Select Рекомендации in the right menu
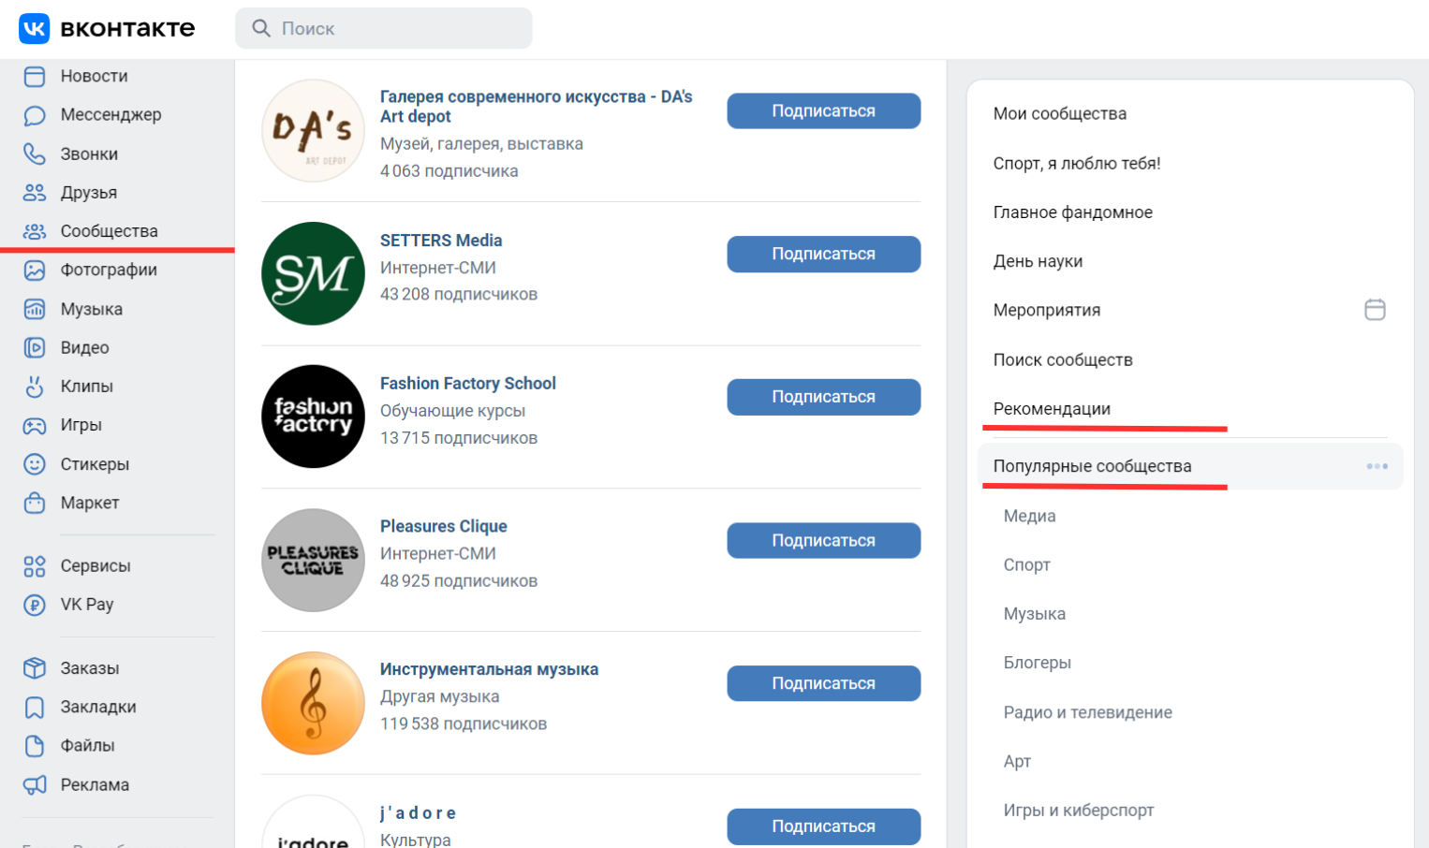 coord(1052,409)
